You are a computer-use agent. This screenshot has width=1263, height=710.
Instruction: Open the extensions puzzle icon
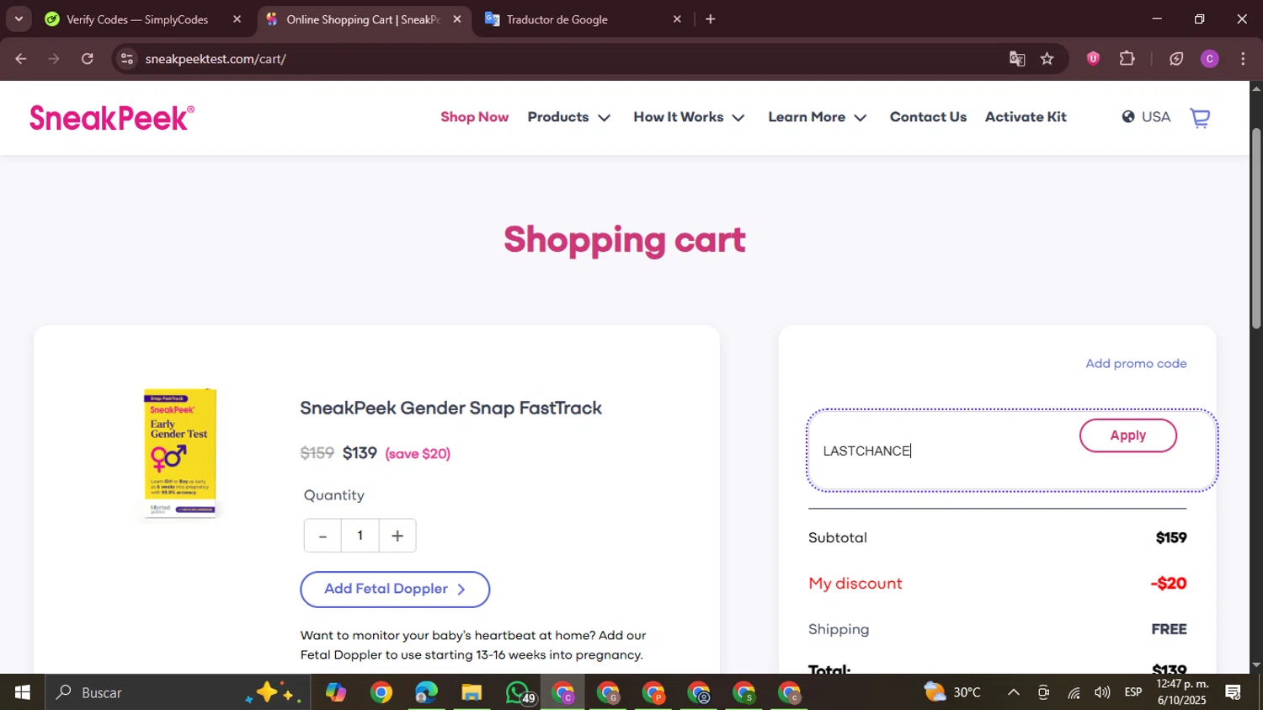coord(1127,59)
